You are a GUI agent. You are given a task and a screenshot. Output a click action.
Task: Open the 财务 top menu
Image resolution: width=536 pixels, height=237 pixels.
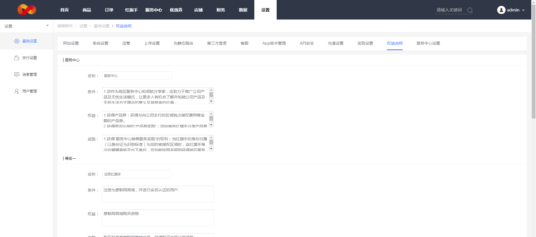pos(221,10)
